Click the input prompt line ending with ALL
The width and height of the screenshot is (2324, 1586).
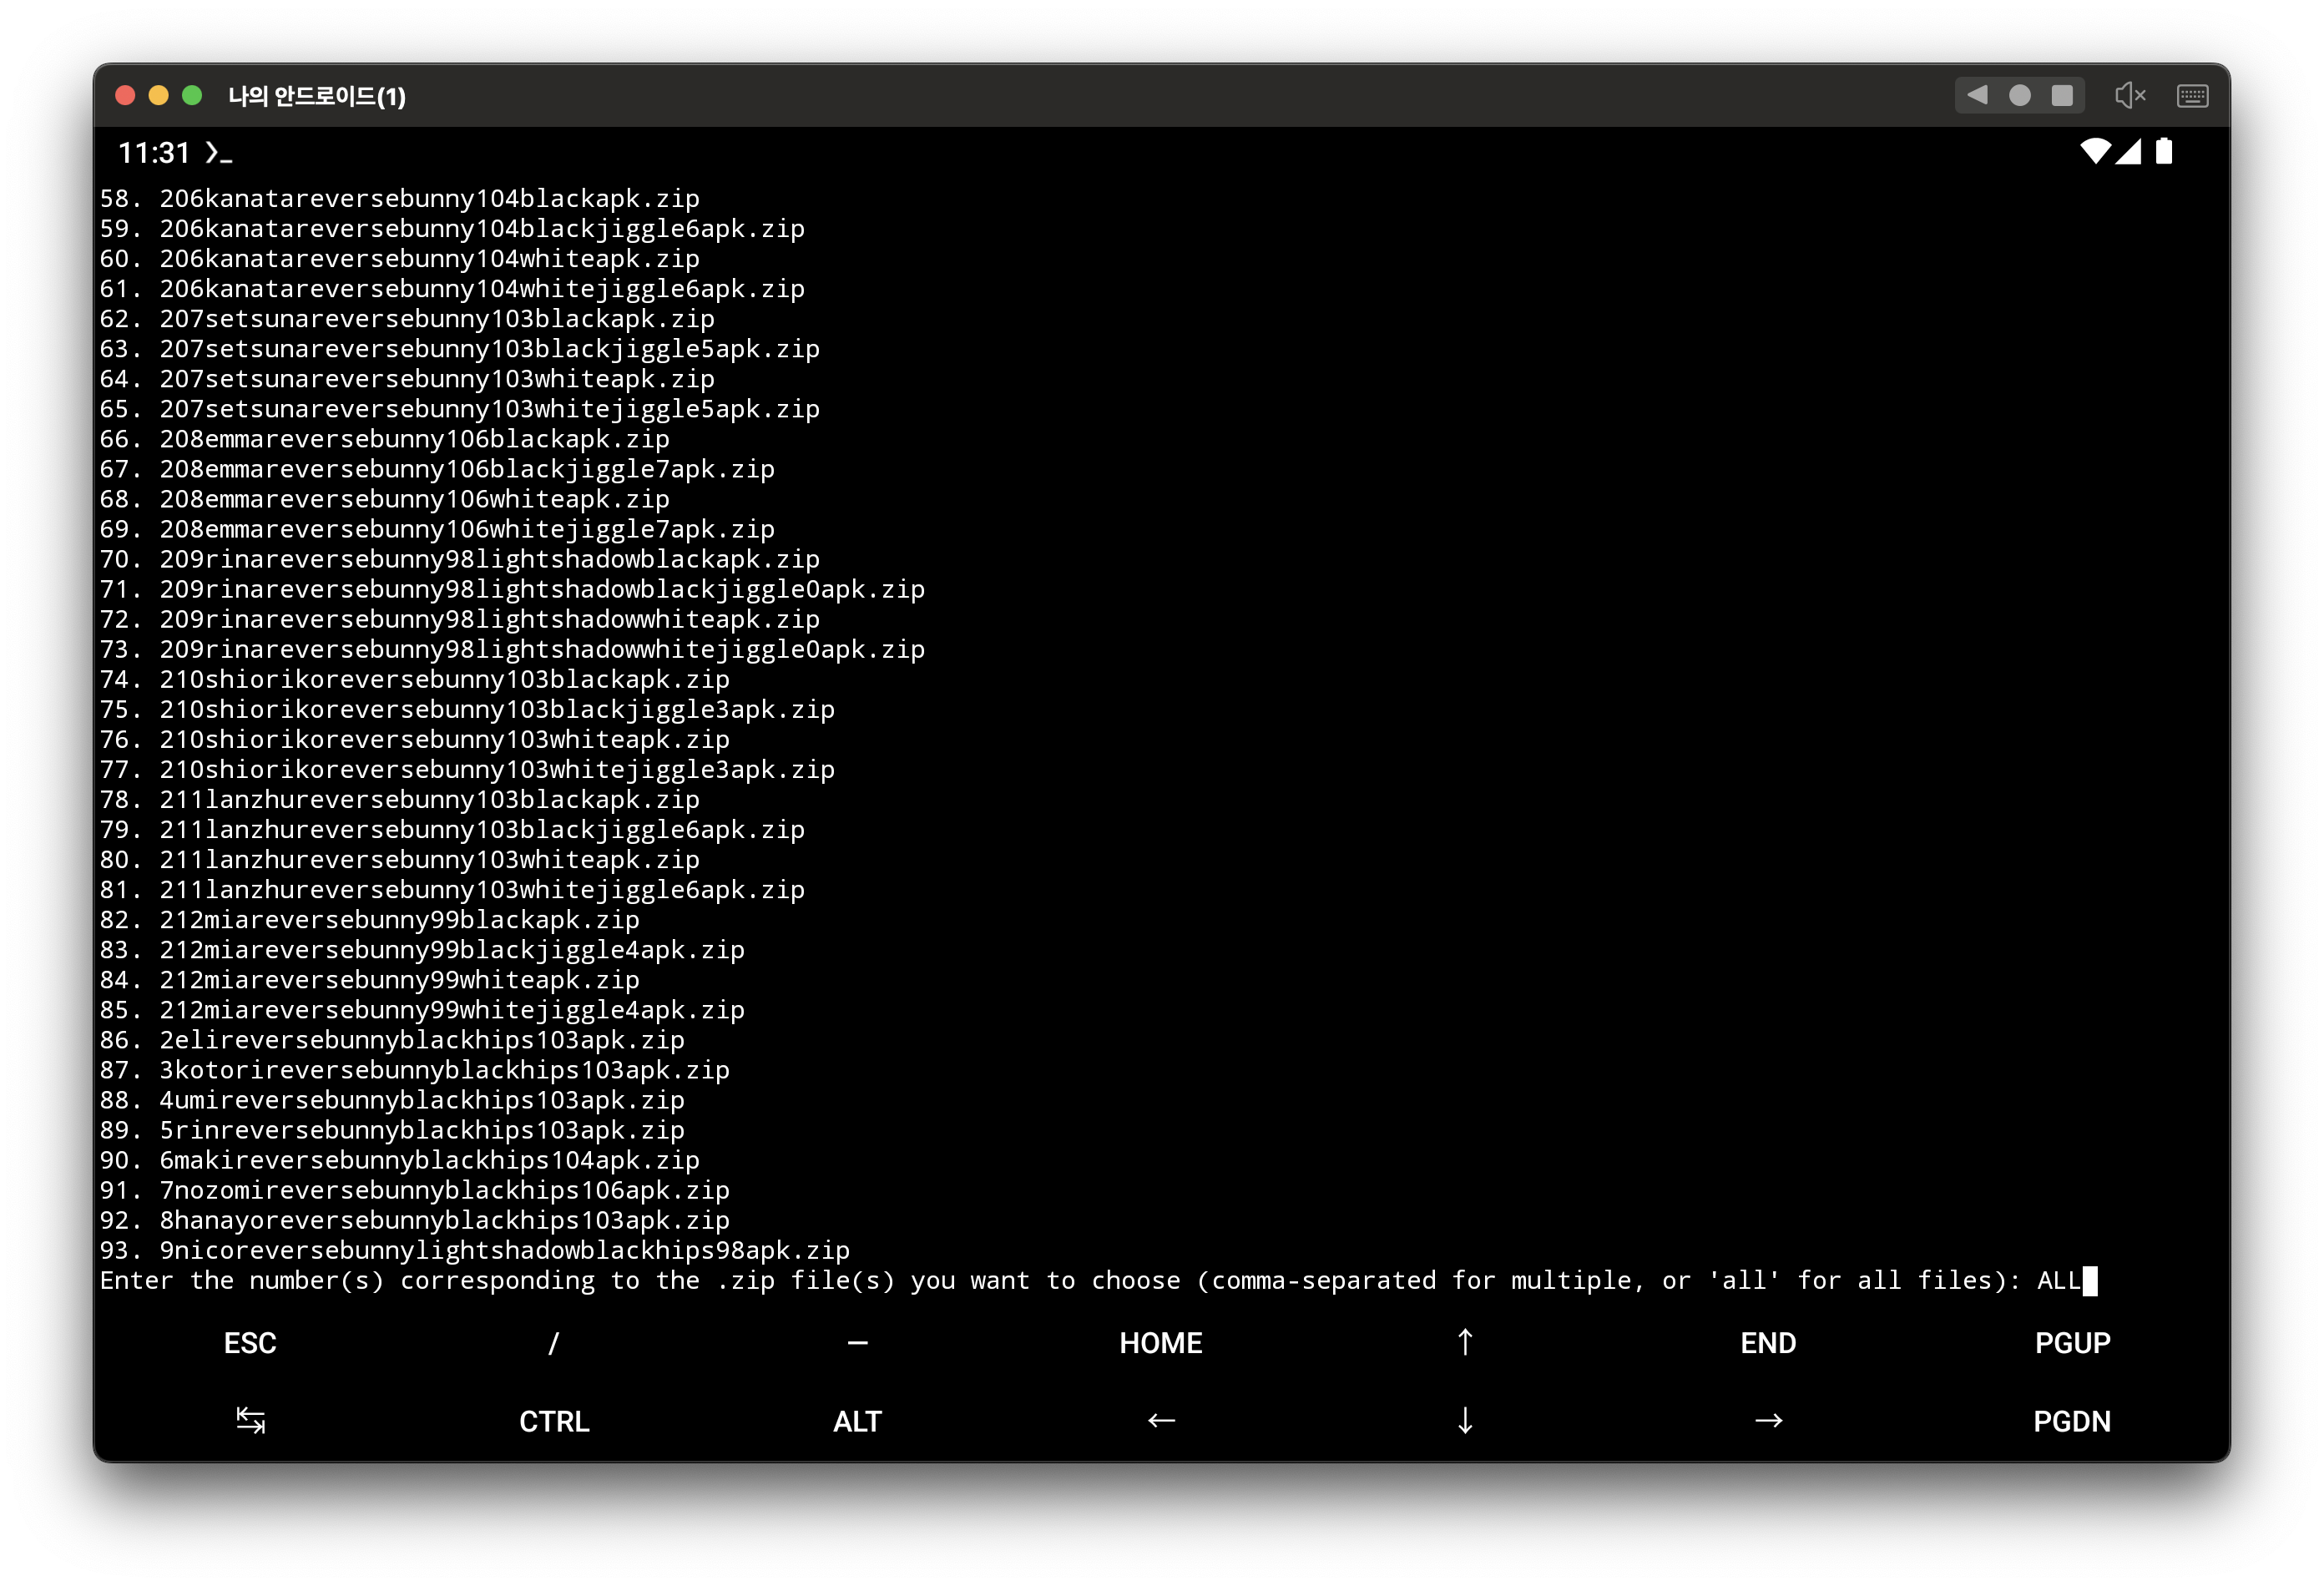click(x=1096, y=1281)
